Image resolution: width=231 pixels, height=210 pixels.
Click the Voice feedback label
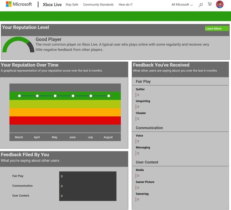[x=139, y=135]
